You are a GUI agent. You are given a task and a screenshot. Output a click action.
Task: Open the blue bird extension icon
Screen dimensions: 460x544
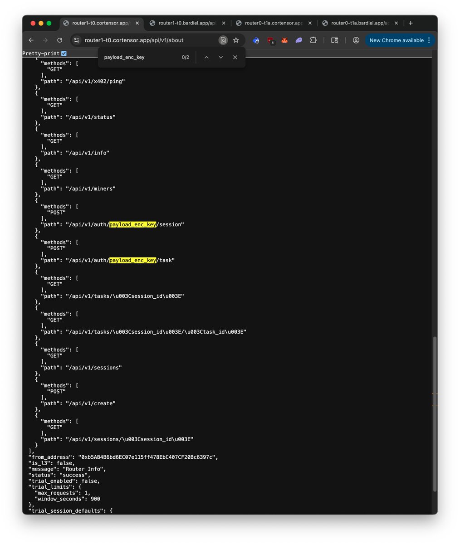click(x=256, y=40)
